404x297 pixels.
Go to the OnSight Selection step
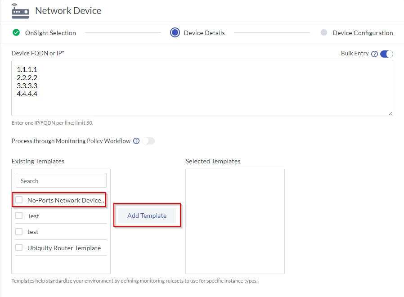pos(50,33)
